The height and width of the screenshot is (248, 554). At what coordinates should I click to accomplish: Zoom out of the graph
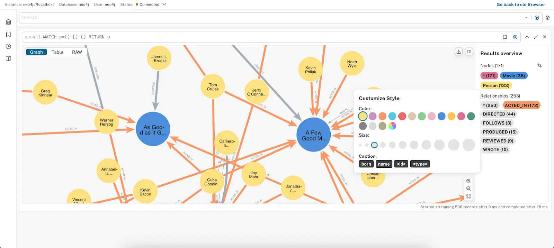point(468,189)
